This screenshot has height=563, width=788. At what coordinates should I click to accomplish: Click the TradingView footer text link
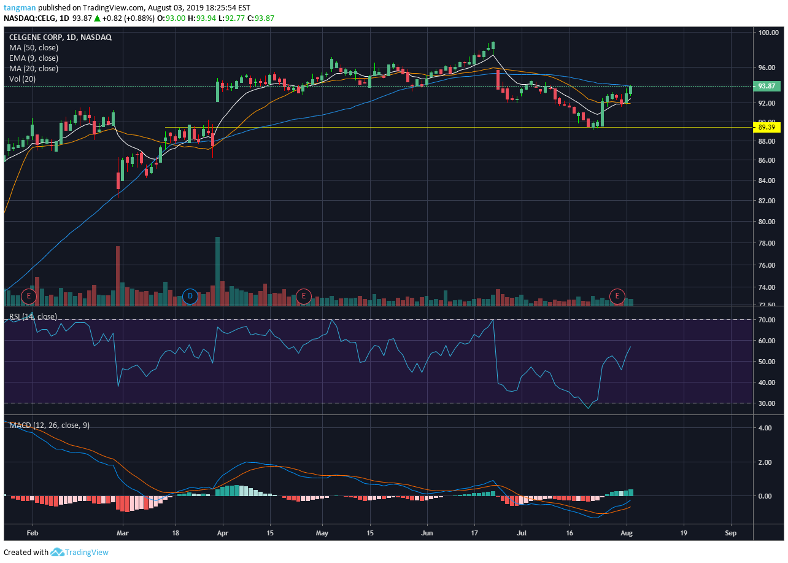click(87, 552)
